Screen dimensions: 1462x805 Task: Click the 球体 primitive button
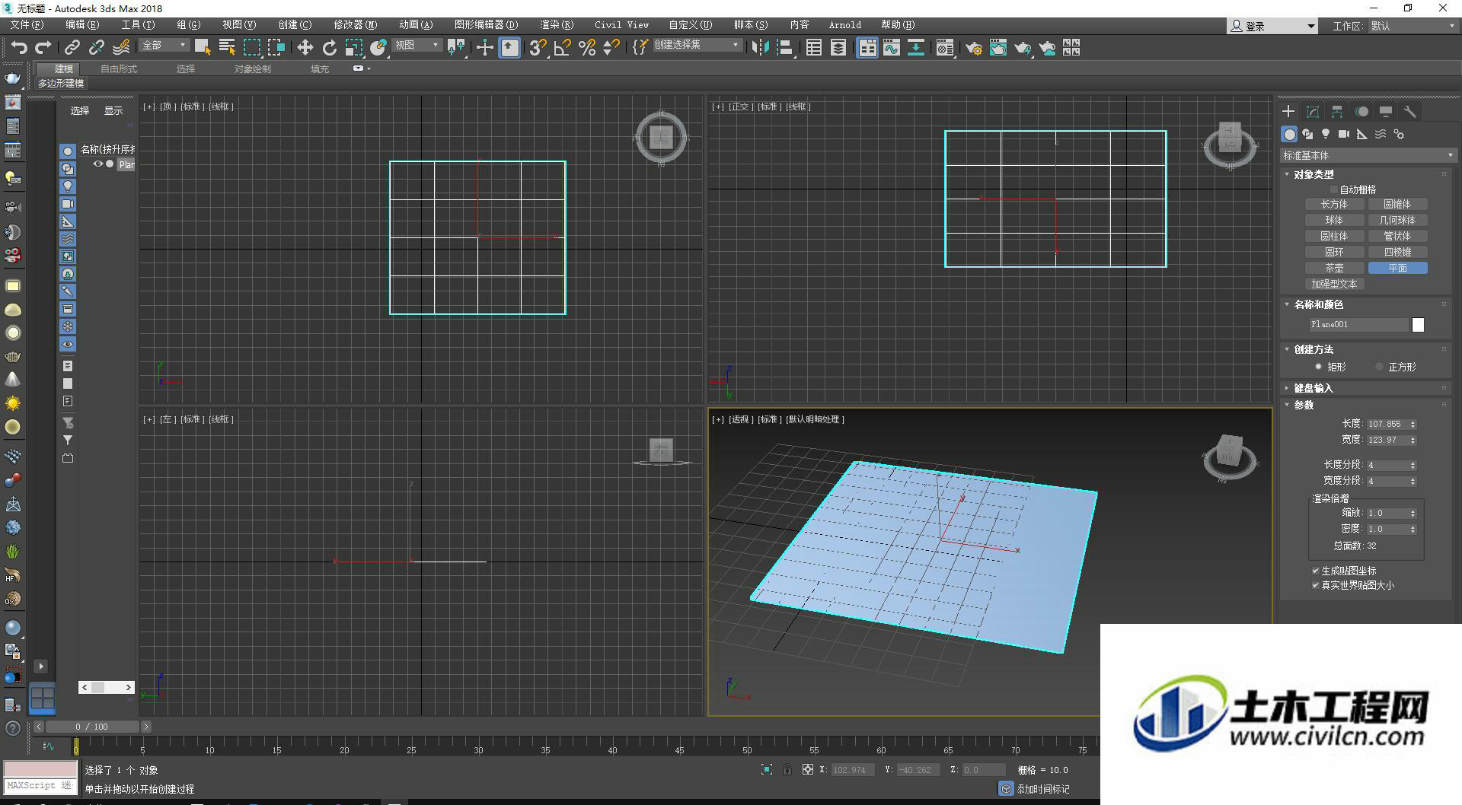[1334, 220]
